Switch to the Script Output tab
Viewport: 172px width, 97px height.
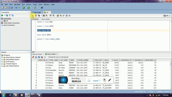tap(38, 54)
